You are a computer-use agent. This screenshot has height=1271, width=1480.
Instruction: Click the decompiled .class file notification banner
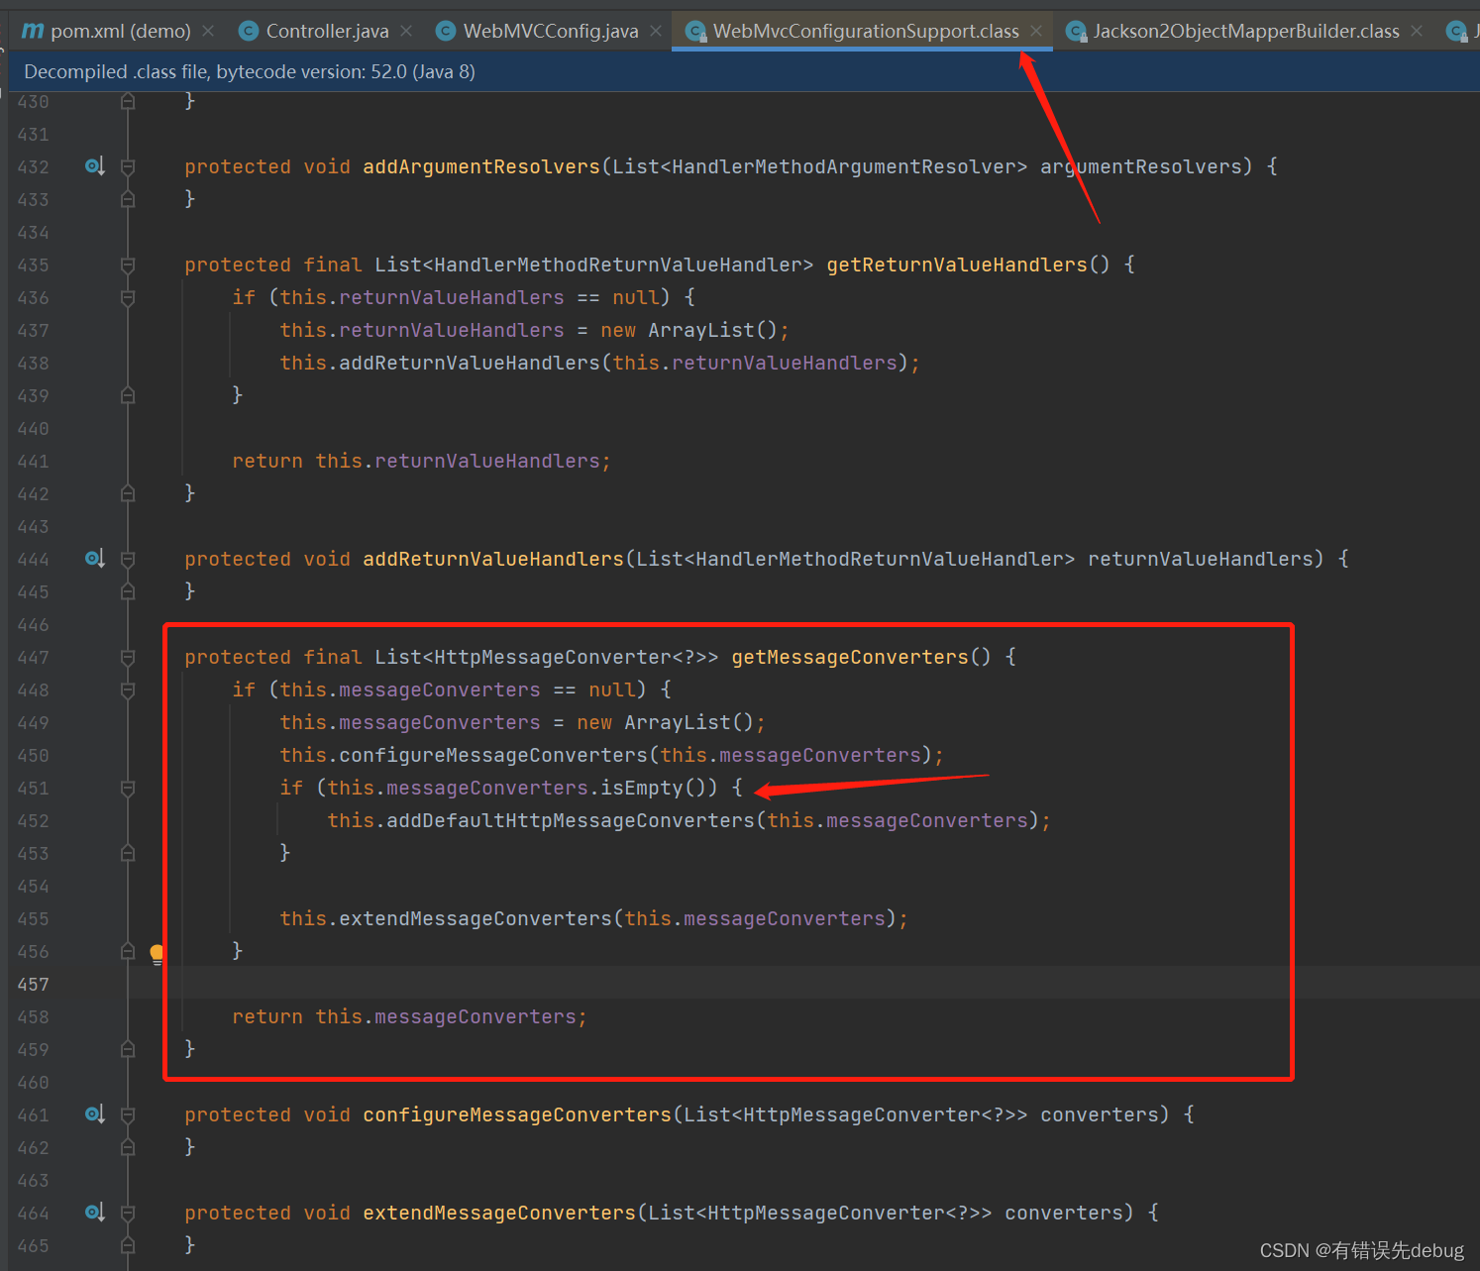click(x=744, y=71)
